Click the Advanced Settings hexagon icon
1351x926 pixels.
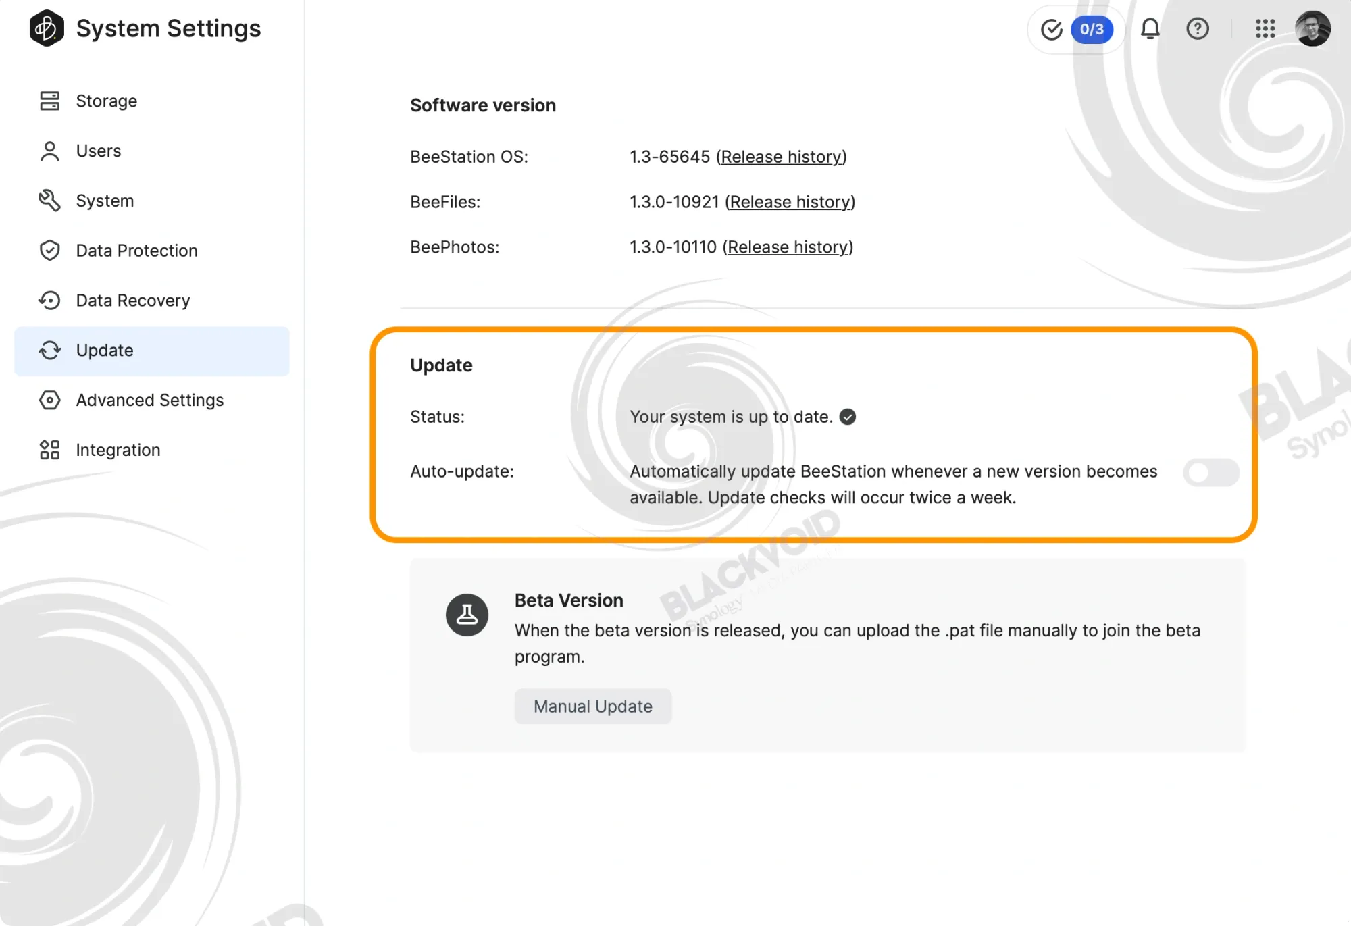click(49, 400)
